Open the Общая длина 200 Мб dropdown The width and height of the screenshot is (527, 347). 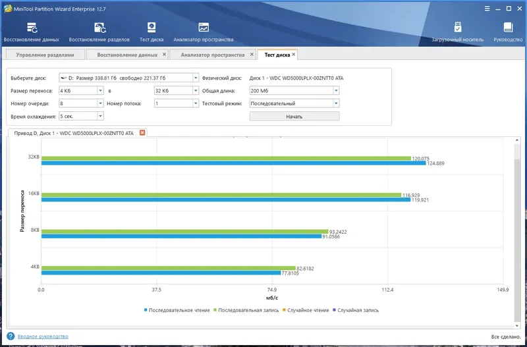pyautogui.click(x=336, y=91)
